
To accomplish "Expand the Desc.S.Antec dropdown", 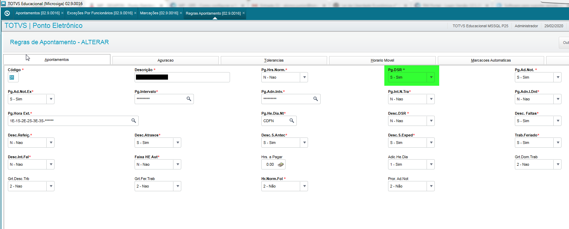I will [x=304, y=143].
